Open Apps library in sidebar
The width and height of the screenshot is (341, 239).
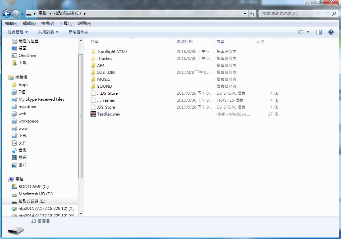(x=23, y=85)
